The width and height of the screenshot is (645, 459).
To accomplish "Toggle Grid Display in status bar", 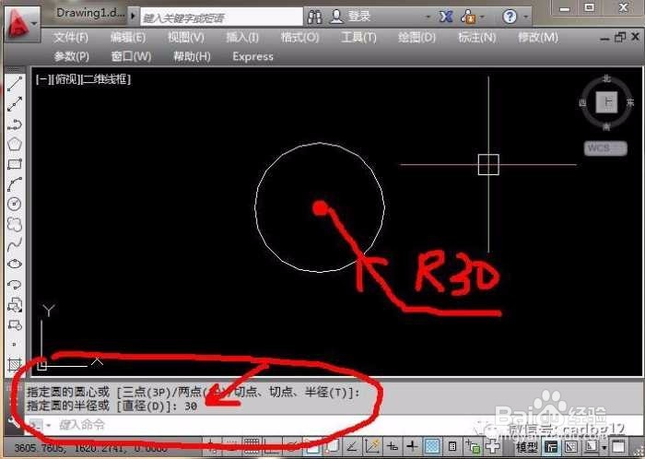I will click(x=252, y=446).
